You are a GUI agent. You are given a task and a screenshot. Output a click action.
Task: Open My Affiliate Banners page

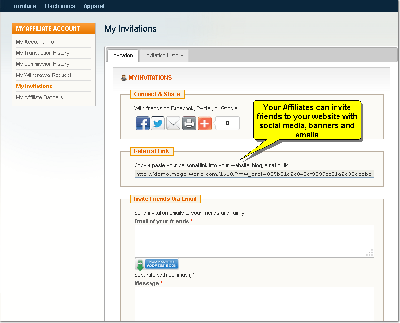click(39, 97)
